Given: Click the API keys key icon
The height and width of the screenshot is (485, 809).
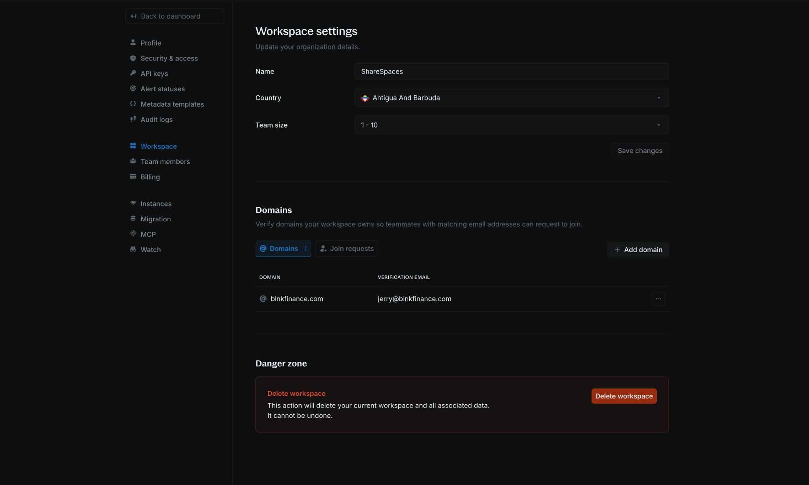Looking at the screenshot, I should (133, 73).
